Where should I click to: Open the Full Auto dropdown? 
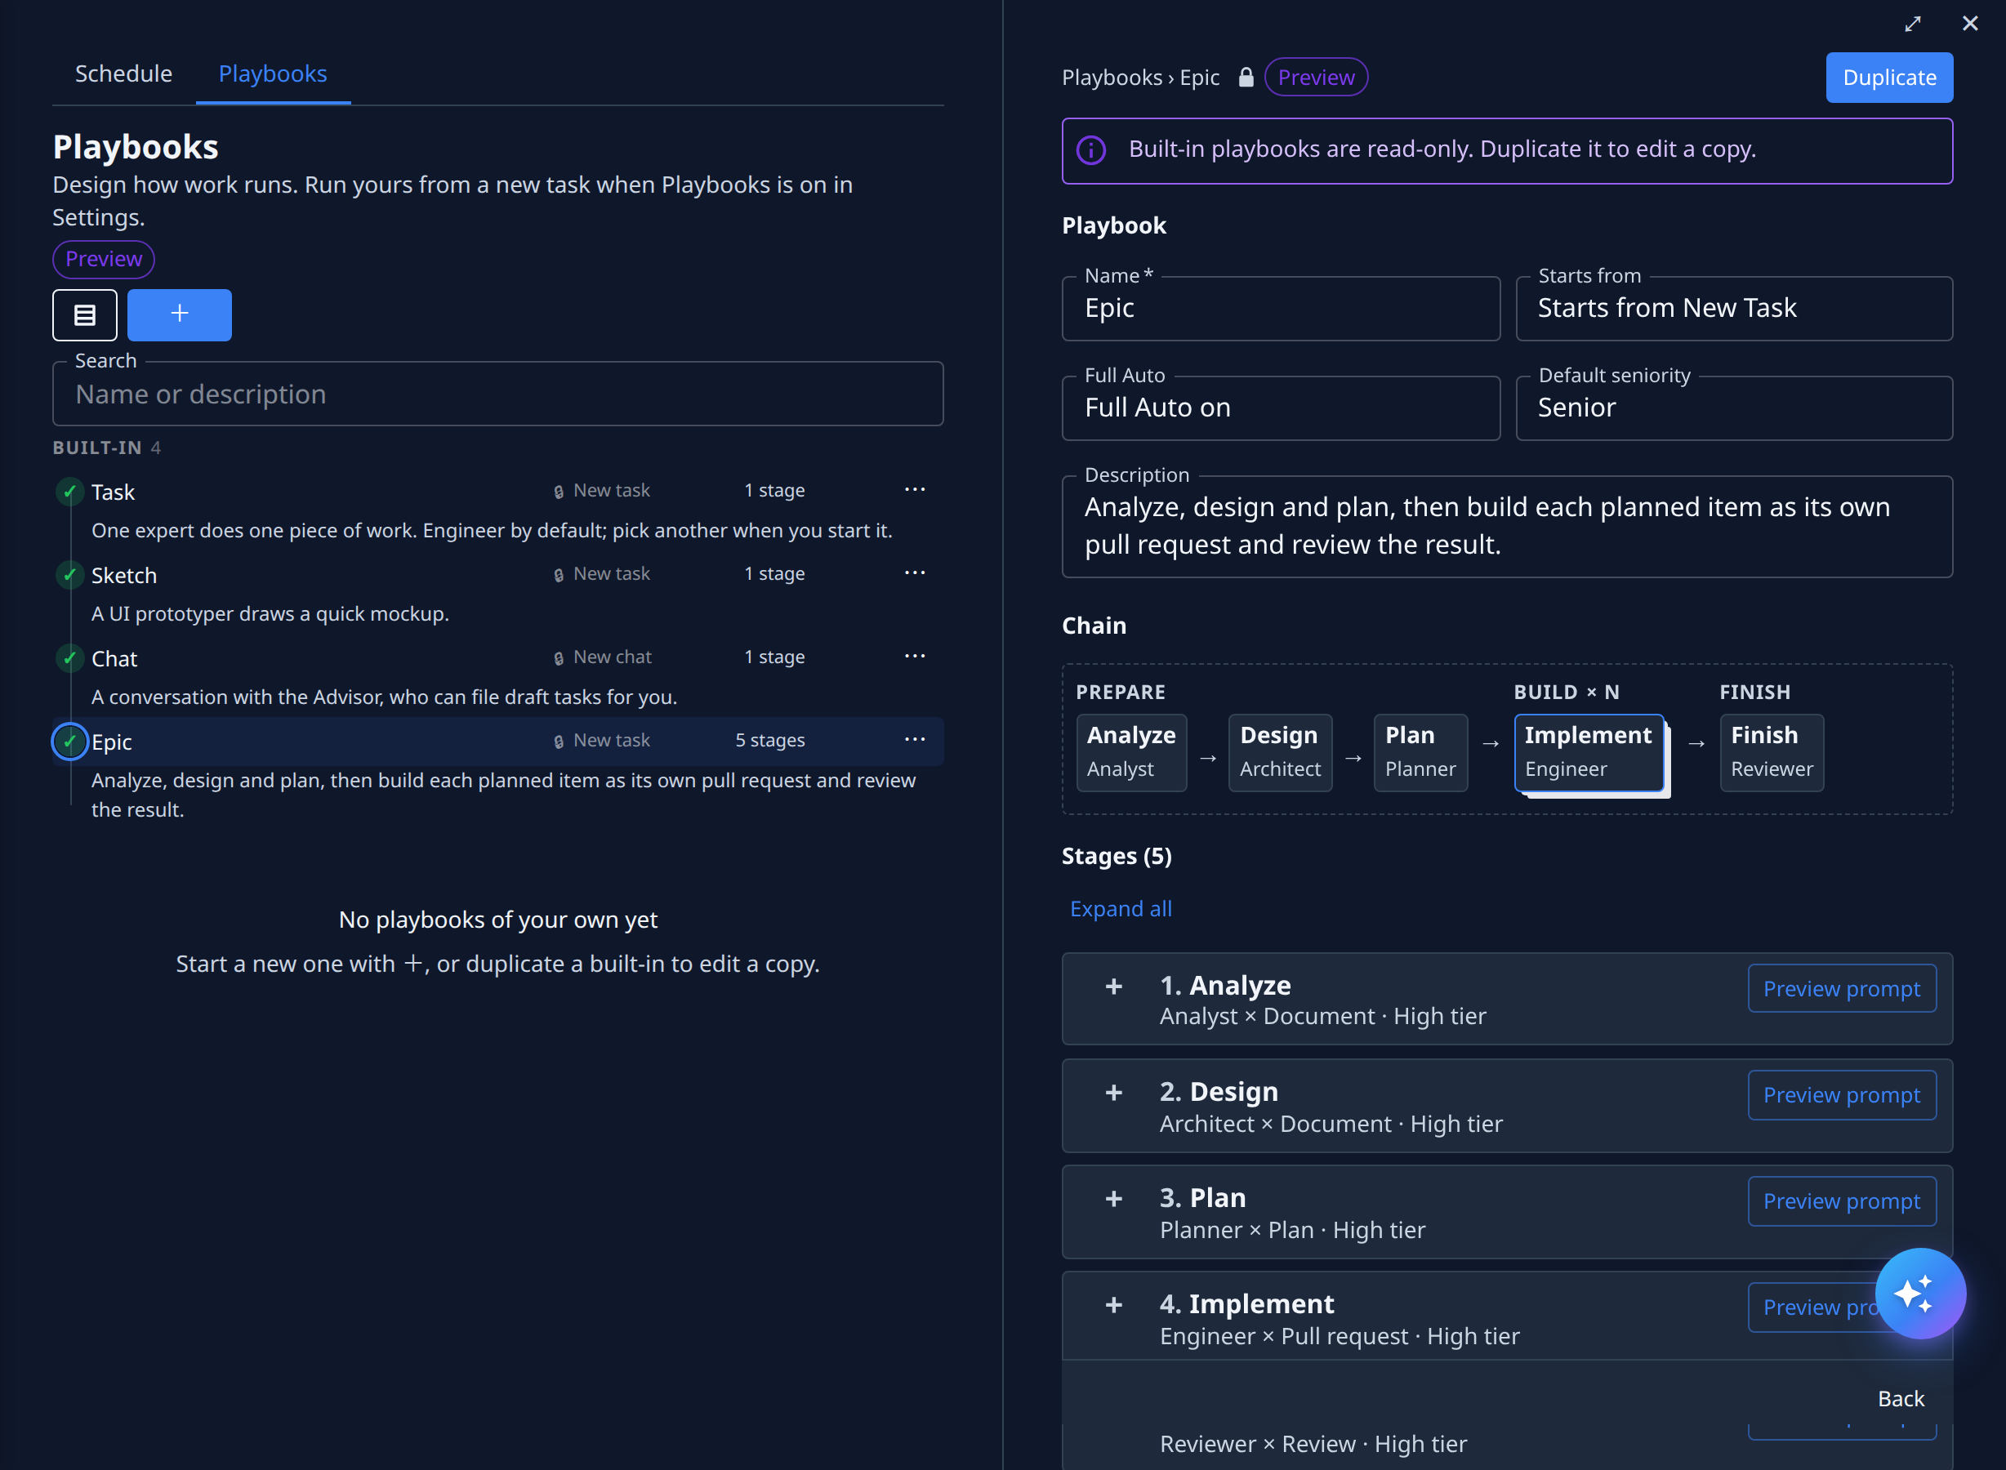tap(1281, 408)
